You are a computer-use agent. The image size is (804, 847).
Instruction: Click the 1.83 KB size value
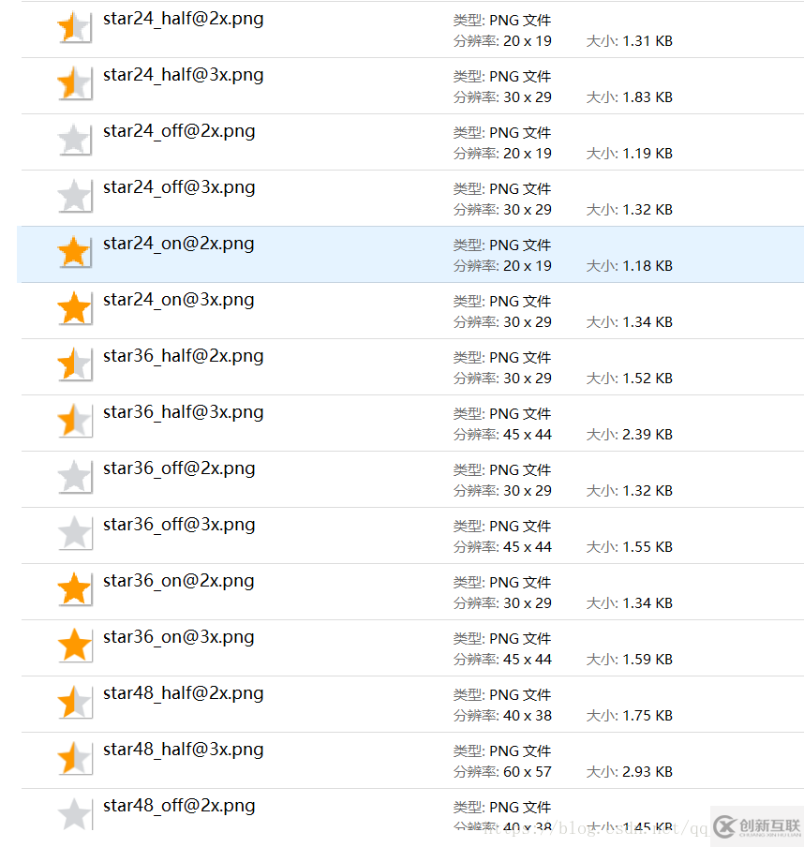[x=648, y=97]
